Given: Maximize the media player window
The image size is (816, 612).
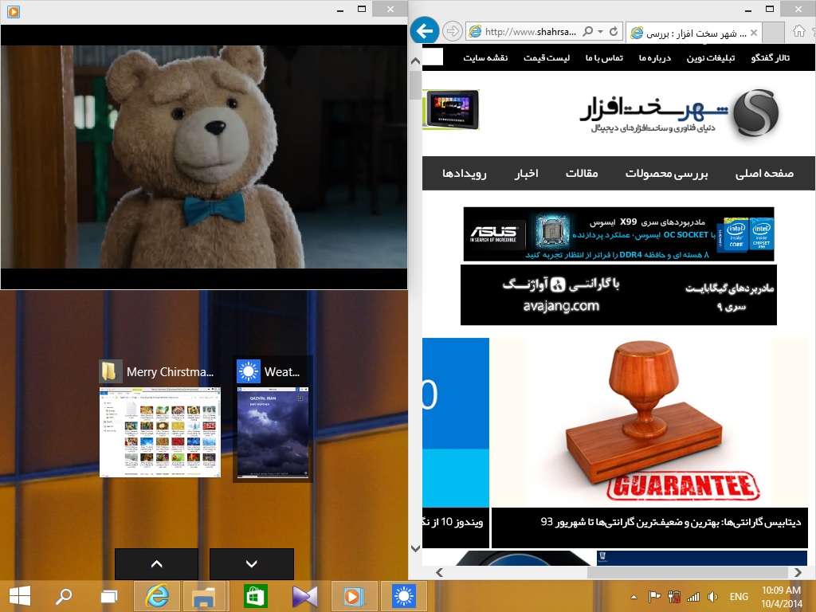Looking at the screenshot, I should (x=362, y=9).
